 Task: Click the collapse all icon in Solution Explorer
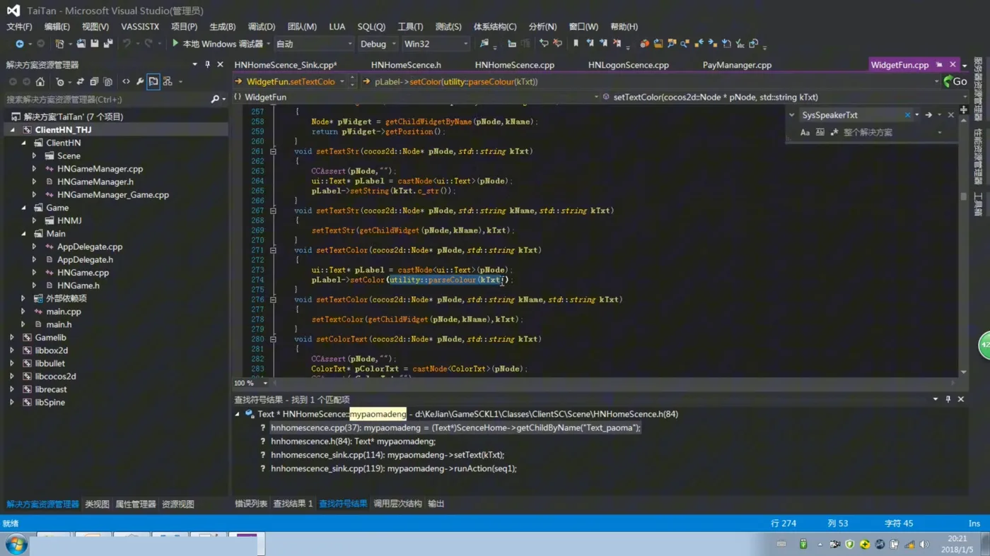[94, 82]
